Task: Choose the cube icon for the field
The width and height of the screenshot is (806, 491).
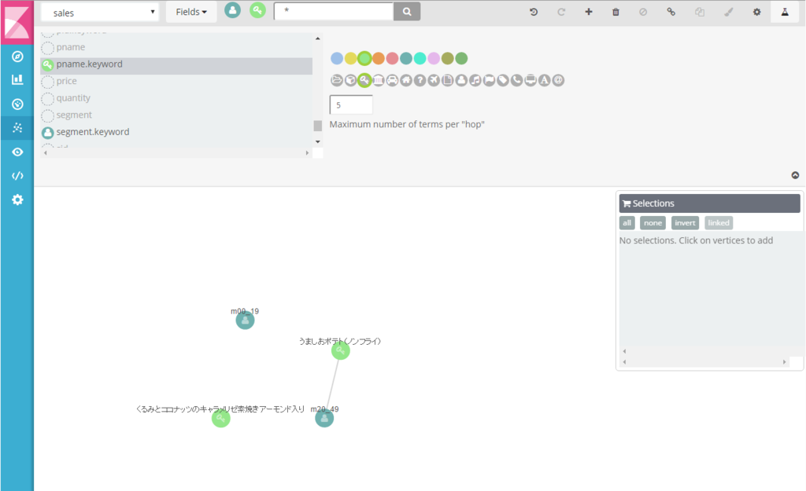Action: tap(350, 80)
